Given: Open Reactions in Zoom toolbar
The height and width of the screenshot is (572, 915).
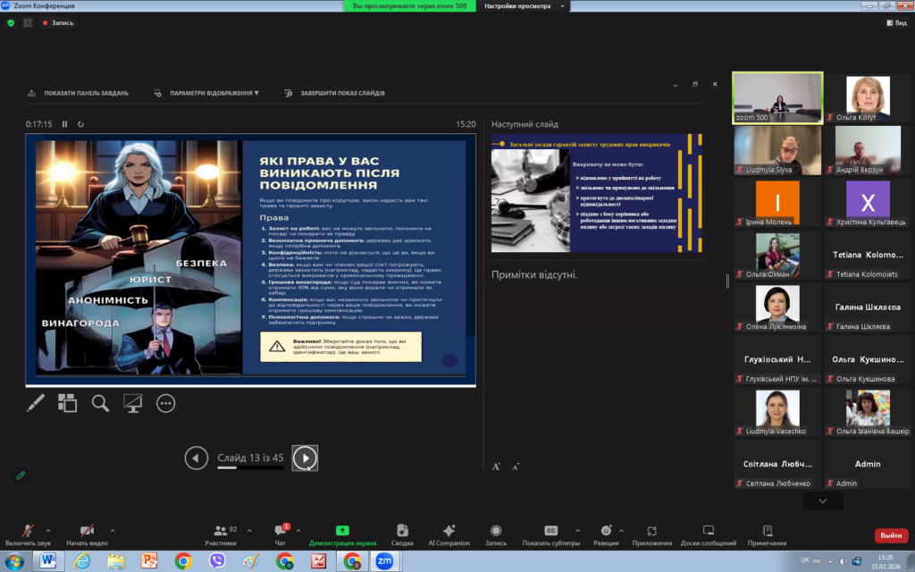Looking at the screenshot, I should pyautogui.click(x=605, y=534).
